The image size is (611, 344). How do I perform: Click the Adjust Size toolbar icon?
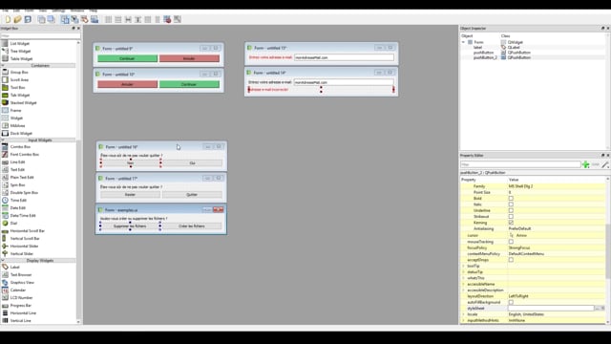[x=178, y=19]
